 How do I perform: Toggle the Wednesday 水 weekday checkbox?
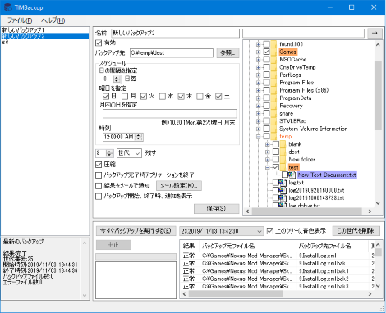click(163, 97)
